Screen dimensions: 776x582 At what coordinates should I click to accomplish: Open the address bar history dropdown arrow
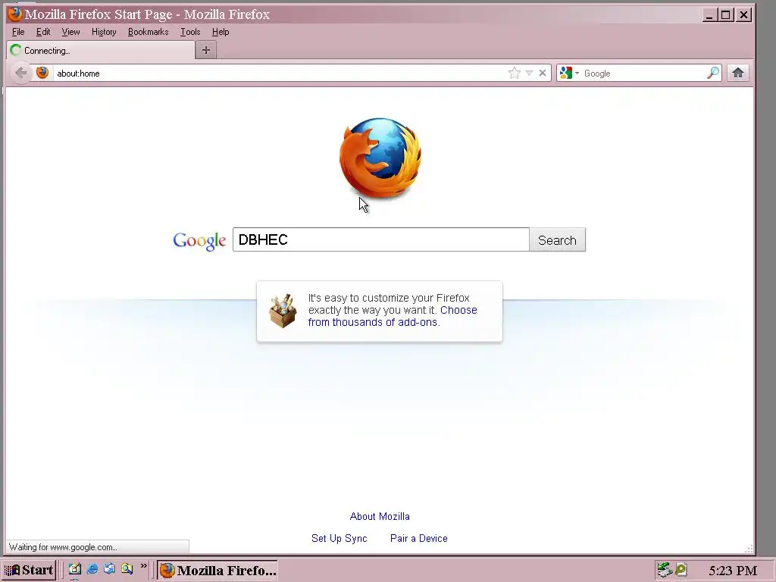[529, 74]
